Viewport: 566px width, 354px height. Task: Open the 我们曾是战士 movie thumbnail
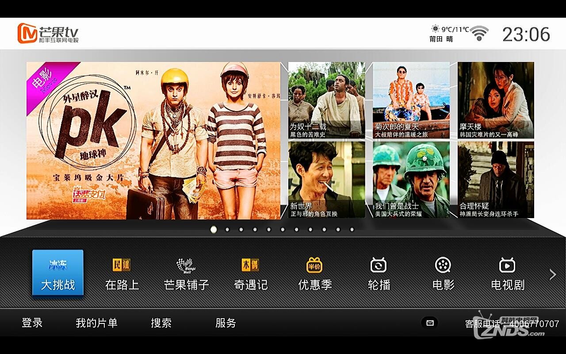411,180
